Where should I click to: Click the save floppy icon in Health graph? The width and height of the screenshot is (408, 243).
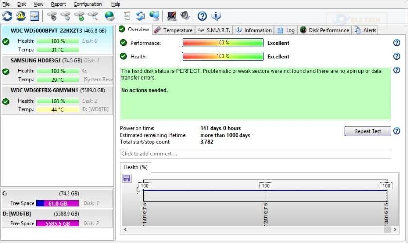(127, 178)
